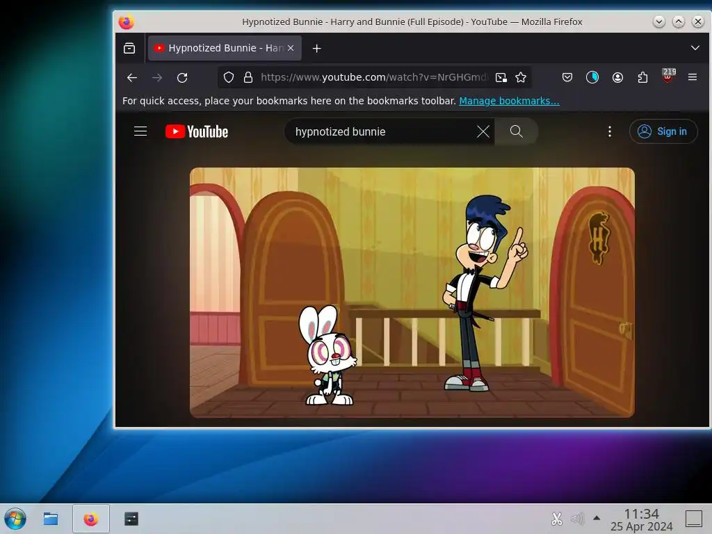Open the circular blue extension icon

tap(592, 78)
